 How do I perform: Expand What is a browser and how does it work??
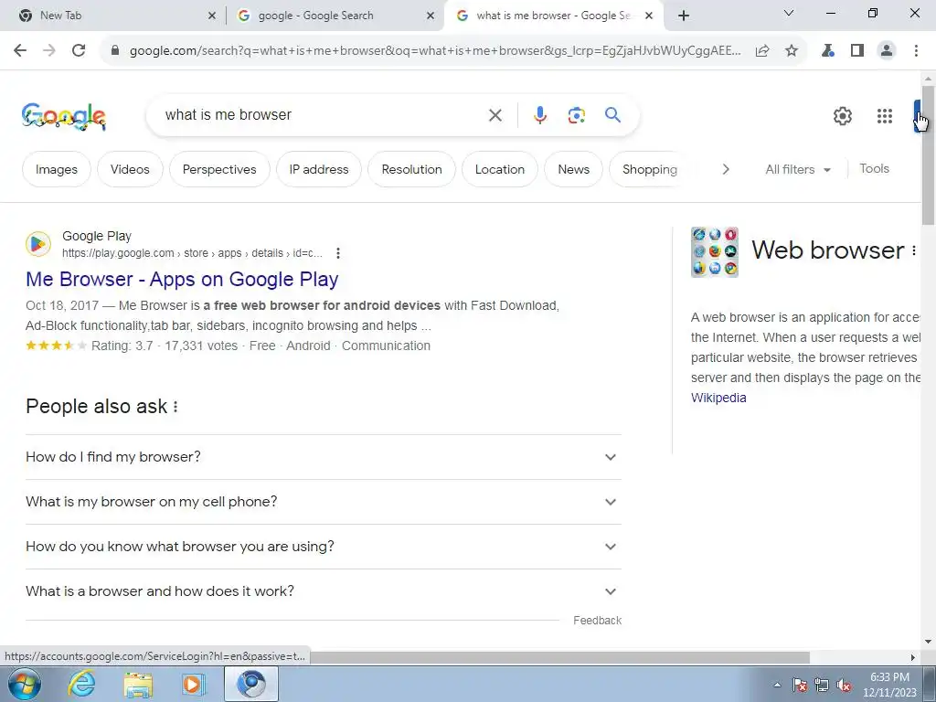(x=324, y=591)
